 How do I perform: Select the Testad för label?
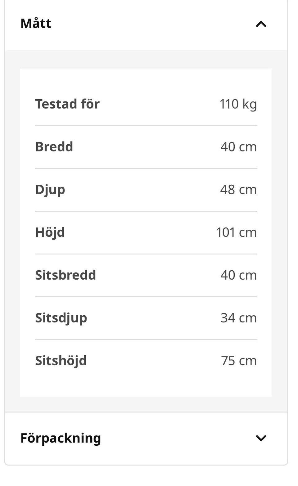pos(67,104)
